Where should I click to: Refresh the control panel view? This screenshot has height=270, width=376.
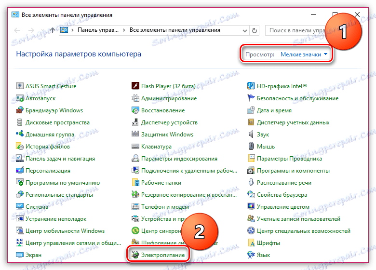255,30
